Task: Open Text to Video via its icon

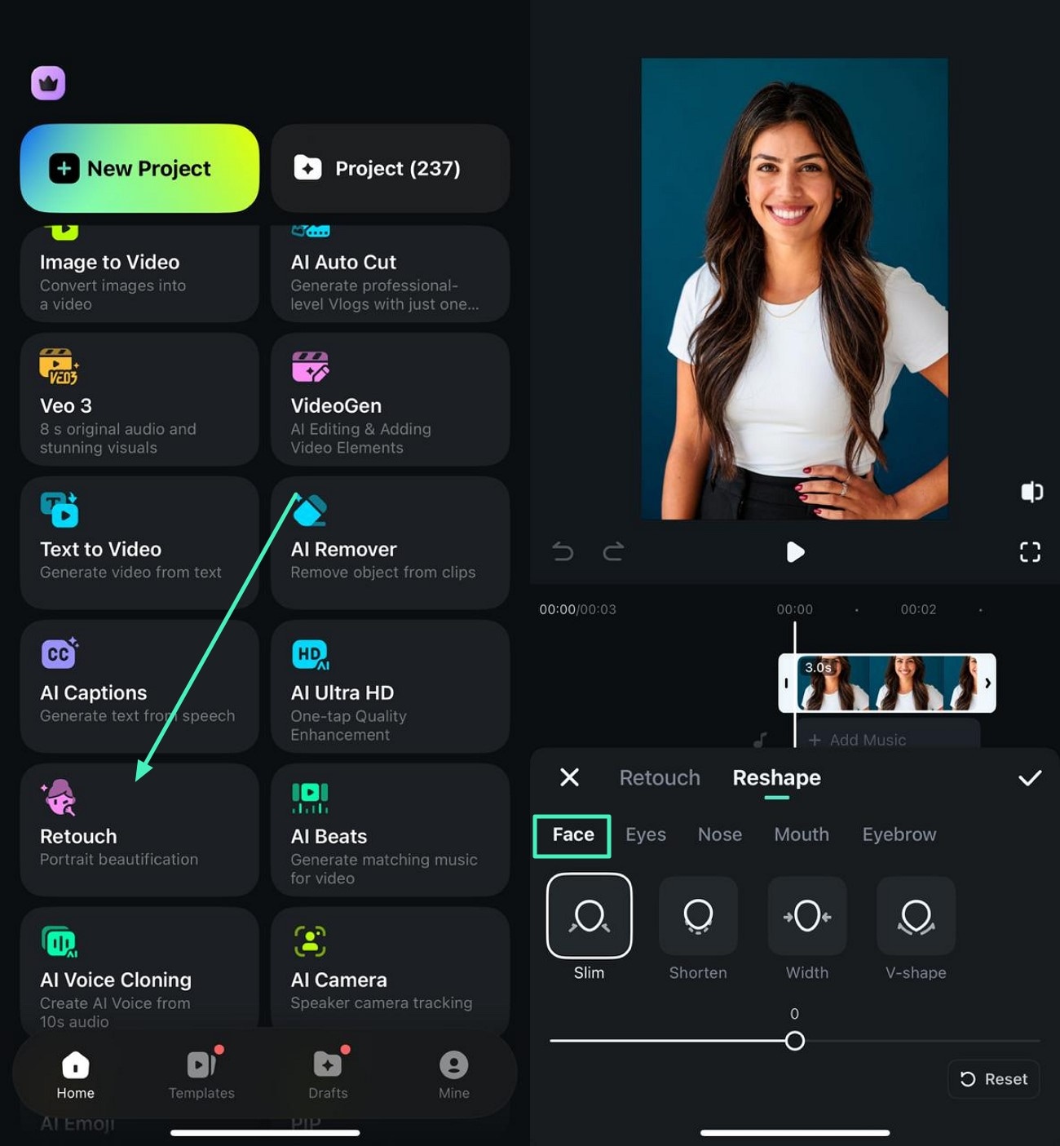Action: (x=60, y=511)
